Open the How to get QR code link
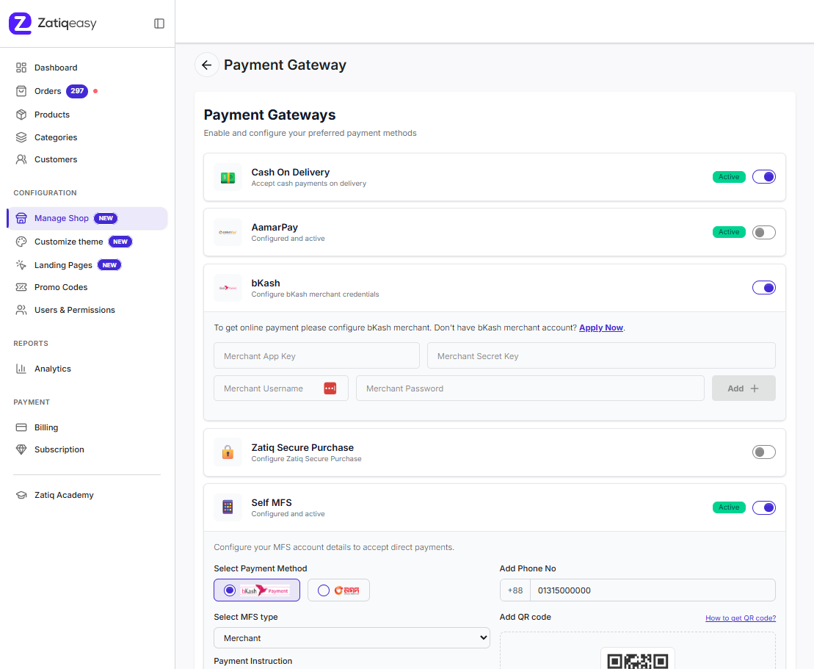This screenshot has width=814, height=669. coord(741,618)
